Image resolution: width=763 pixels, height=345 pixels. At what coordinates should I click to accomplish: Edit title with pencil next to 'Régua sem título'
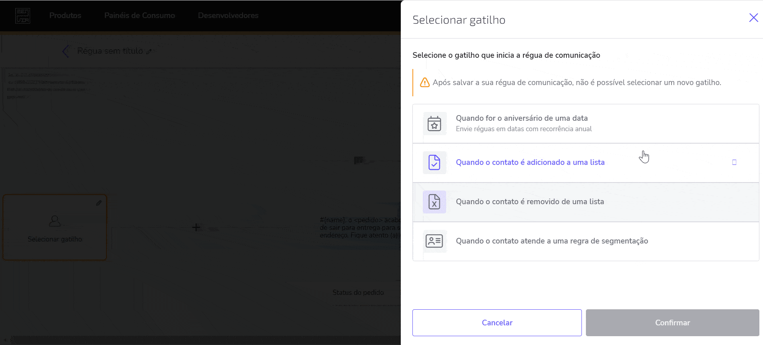149,52
